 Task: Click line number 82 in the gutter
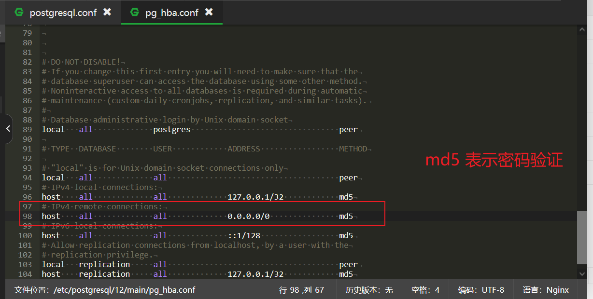pos(28,62)
